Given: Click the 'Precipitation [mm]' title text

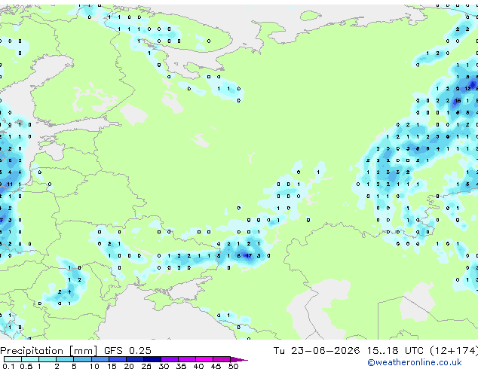Looking at the screenshot, I should 49,351.
